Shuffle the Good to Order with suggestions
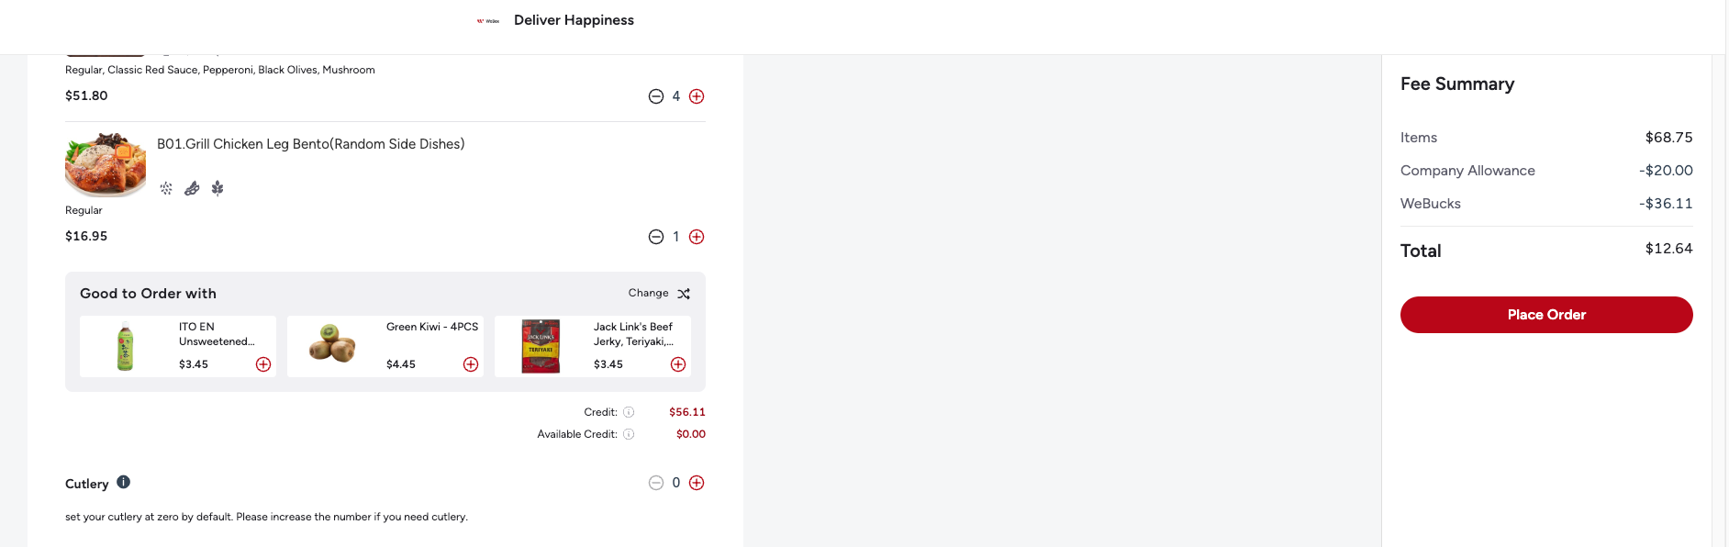The width and height of the screenshot is (1729, 547). tap(684, 294)
